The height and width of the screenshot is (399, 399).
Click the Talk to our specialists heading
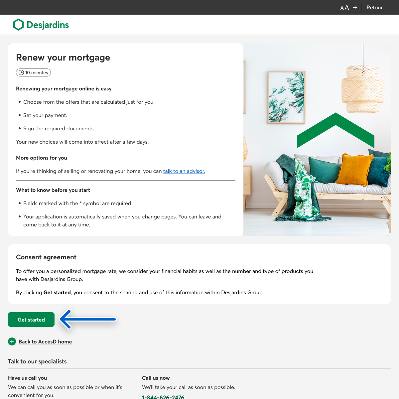37,361
